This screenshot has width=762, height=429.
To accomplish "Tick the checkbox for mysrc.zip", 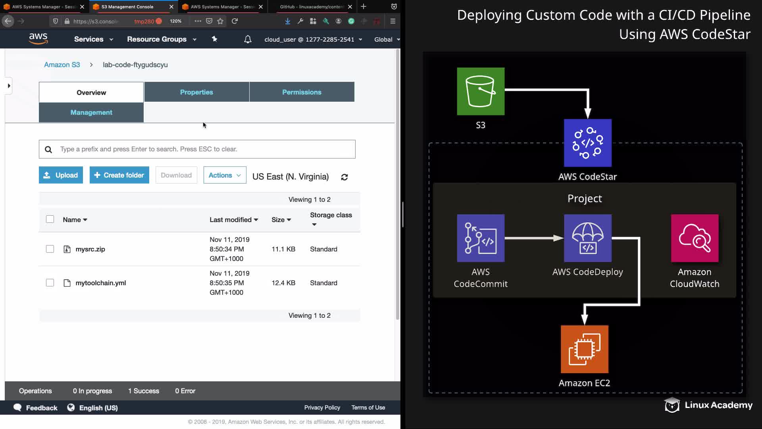I will click(x=50, y=249).
